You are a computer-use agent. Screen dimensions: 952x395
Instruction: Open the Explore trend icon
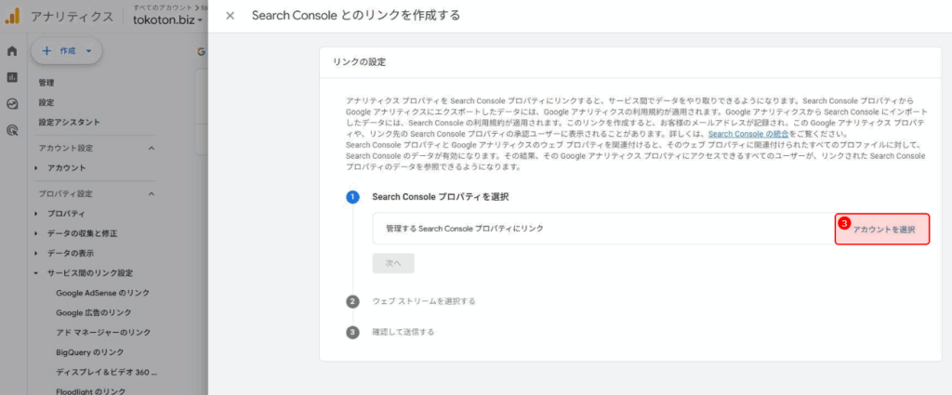[x=12, y=104]
